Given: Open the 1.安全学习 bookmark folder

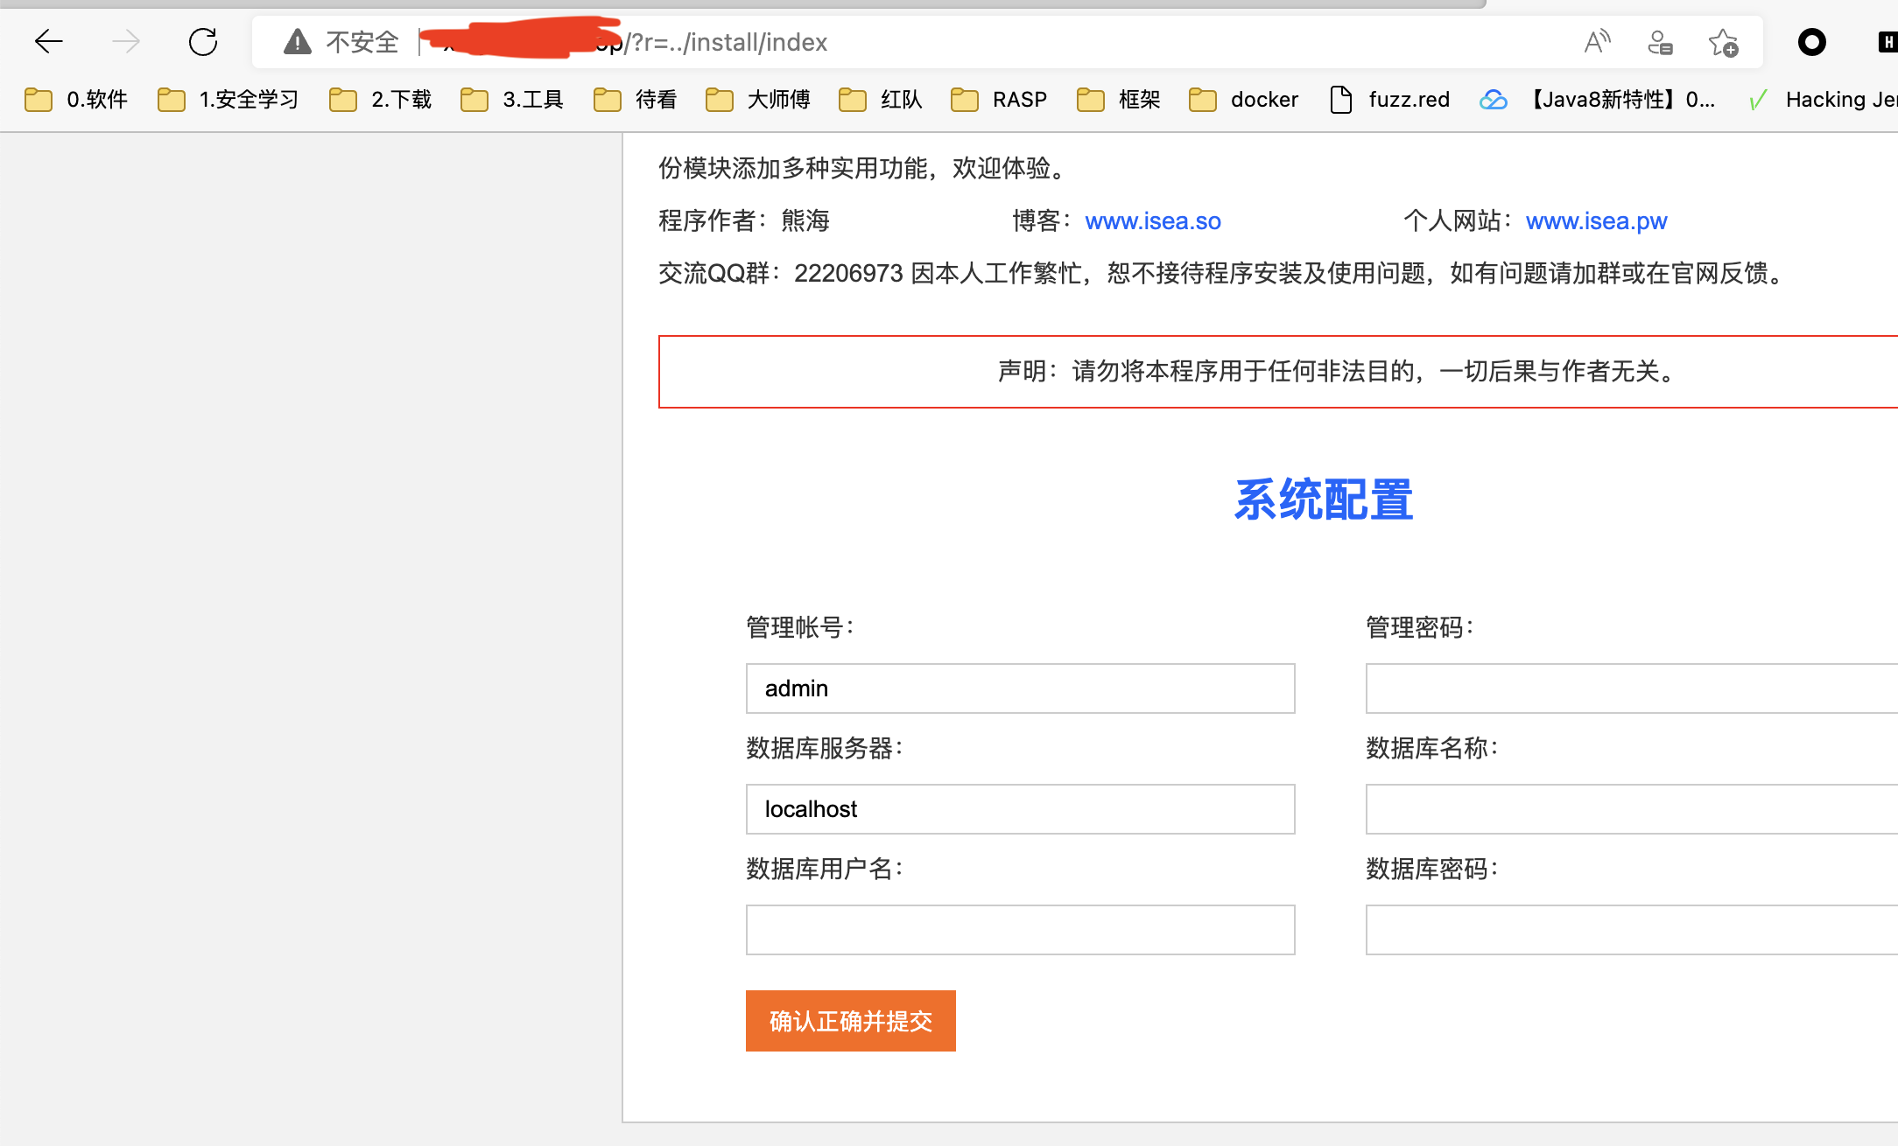Looking at the screenshot, I should 228,100.
